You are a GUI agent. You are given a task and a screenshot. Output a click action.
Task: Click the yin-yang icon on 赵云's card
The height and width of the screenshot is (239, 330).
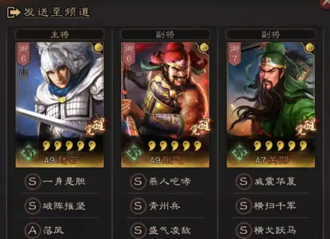click(98, 48)
